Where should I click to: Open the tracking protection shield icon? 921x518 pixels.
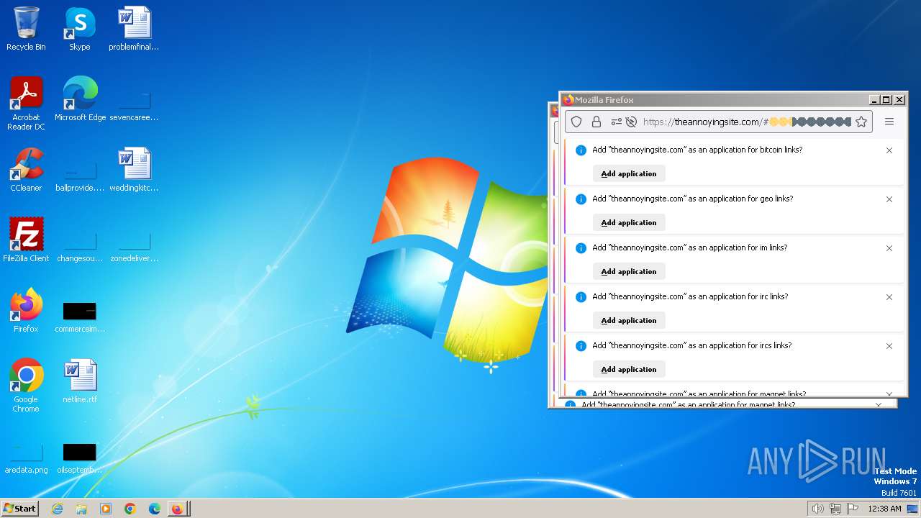576,122
